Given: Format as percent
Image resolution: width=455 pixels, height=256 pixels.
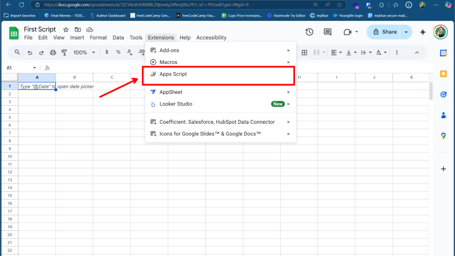Looking at the screenshot, I should coord(118,52).
